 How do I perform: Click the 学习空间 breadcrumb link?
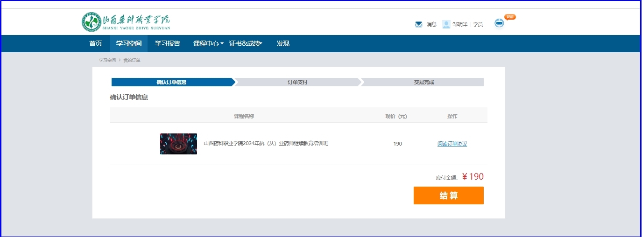point(107,60)
